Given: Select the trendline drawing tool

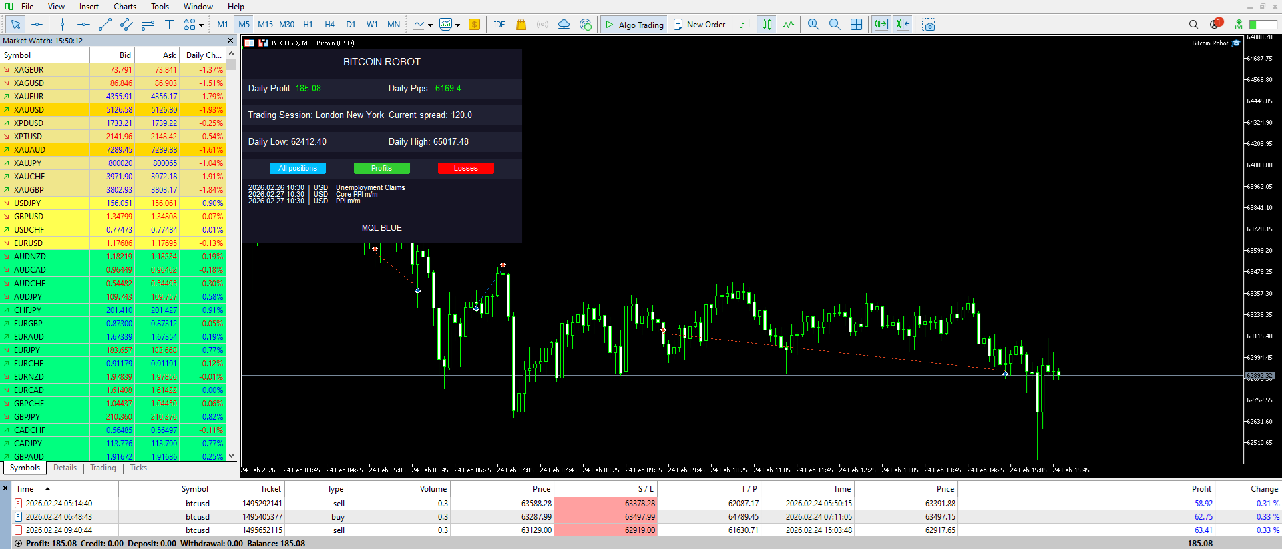Looking at the screenshot, I should [x=105, y=25].
